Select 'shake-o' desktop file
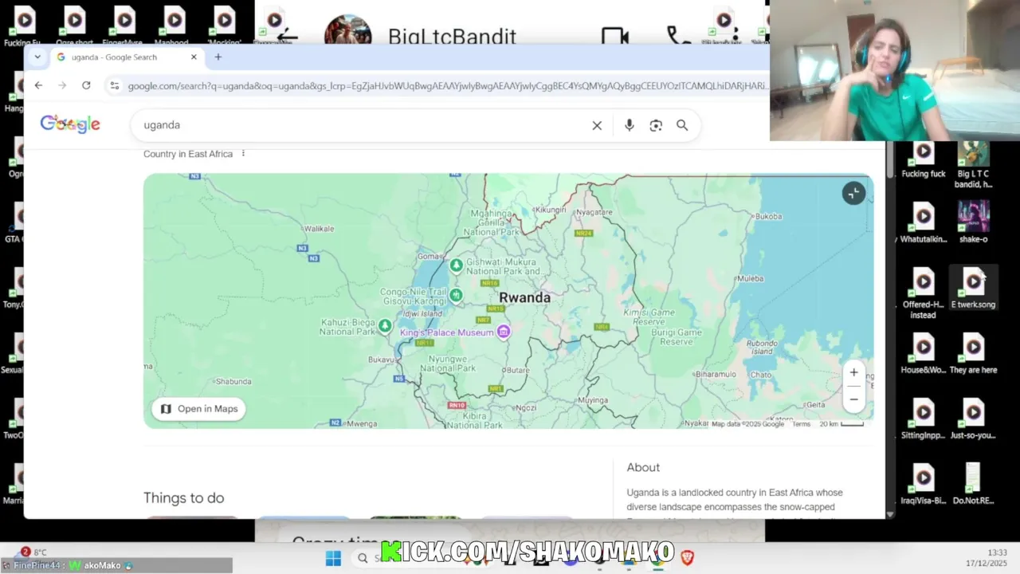This screenshot has width=1020, height=574. point(973,222)
